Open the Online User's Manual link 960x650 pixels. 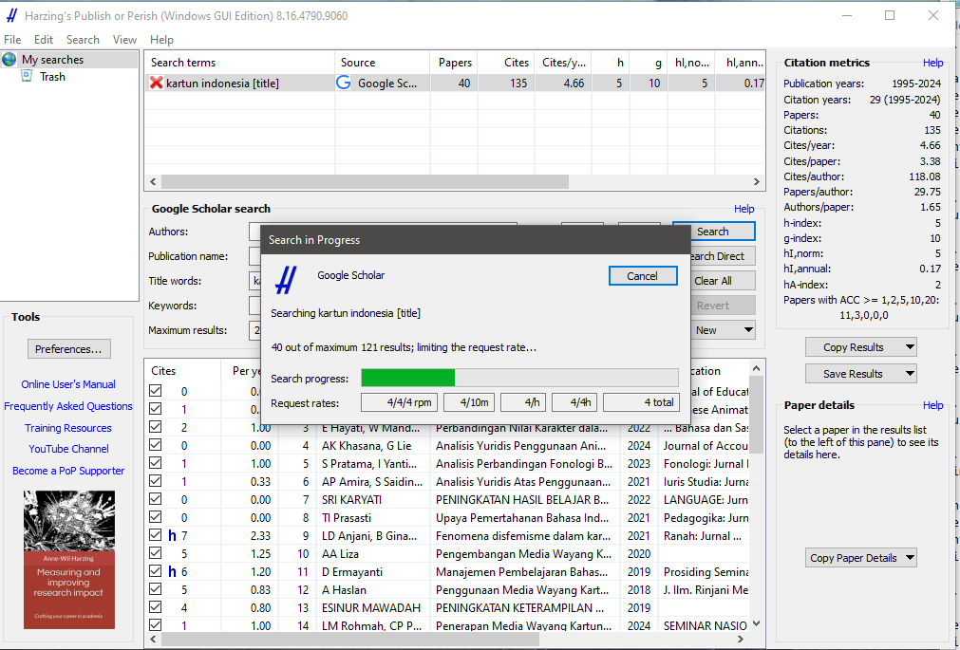[68, 384]
